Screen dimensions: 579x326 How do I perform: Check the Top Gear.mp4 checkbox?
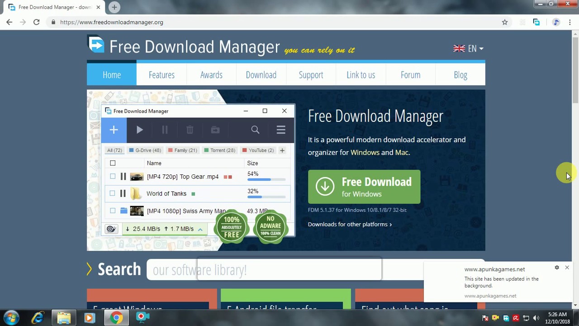click(112, 176)
